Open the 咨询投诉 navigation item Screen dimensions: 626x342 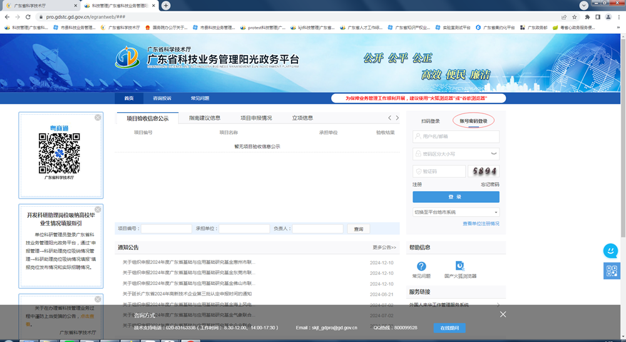[162, 98]
